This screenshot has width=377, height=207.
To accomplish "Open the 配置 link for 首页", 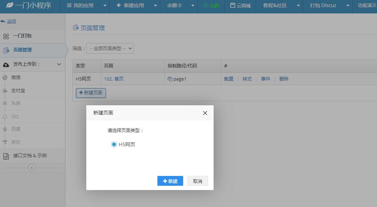I will [229, 79].
